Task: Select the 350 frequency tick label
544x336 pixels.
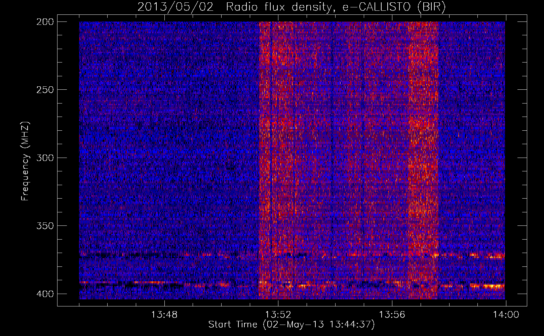Action: [x=45, y=226]
